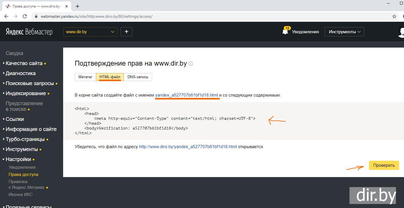Open the Инструменты dropdown in the header
This screenshot has width=404, height=208.
point(344,32)
